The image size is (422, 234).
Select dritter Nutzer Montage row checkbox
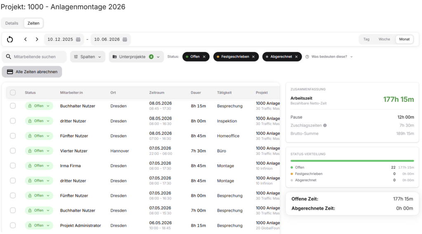click(x=13, y=181)
